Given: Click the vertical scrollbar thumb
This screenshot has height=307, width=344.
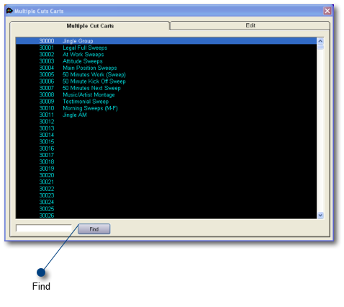Looking at the screenshot, I should (320, 48).
